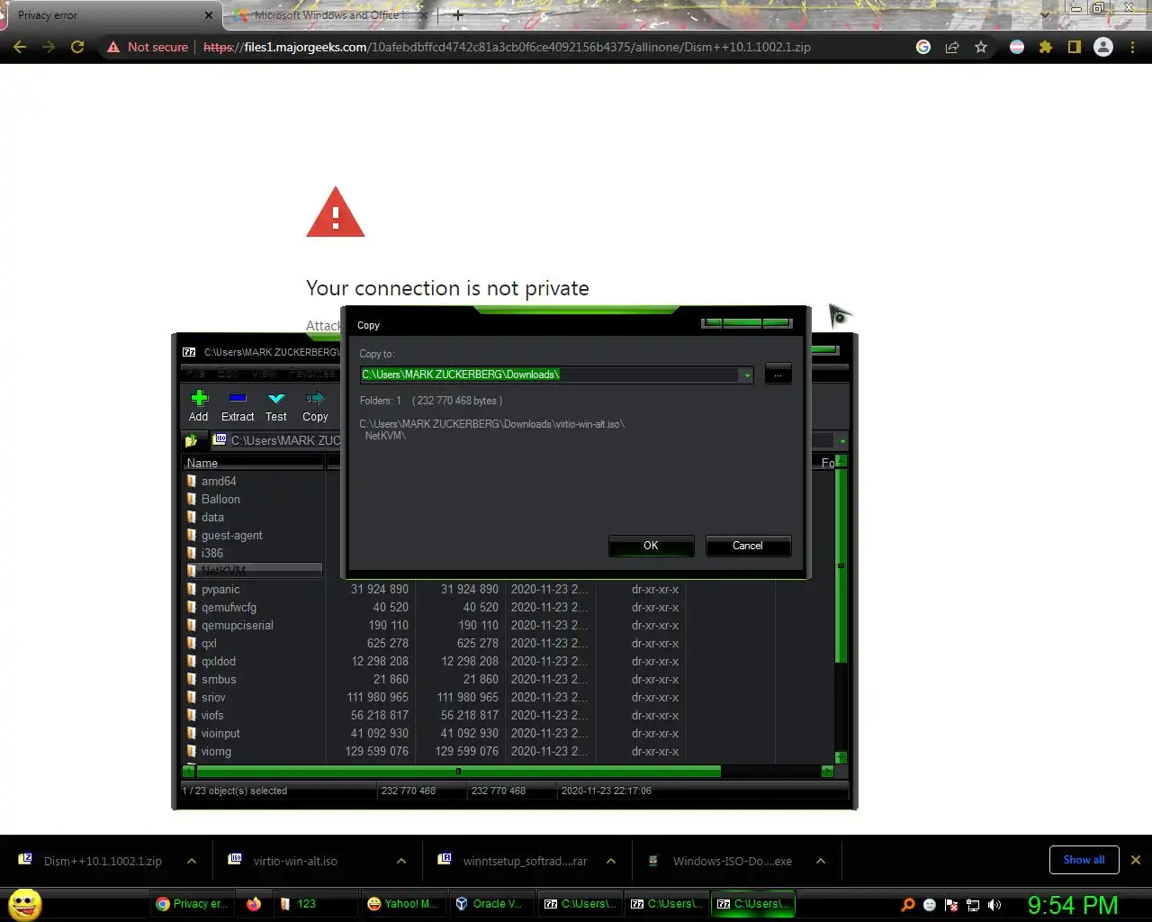The height and width of the screenshot is (922, 1152).
Task: Open the Chrome profile avatar
Action: coord(1103,47)
